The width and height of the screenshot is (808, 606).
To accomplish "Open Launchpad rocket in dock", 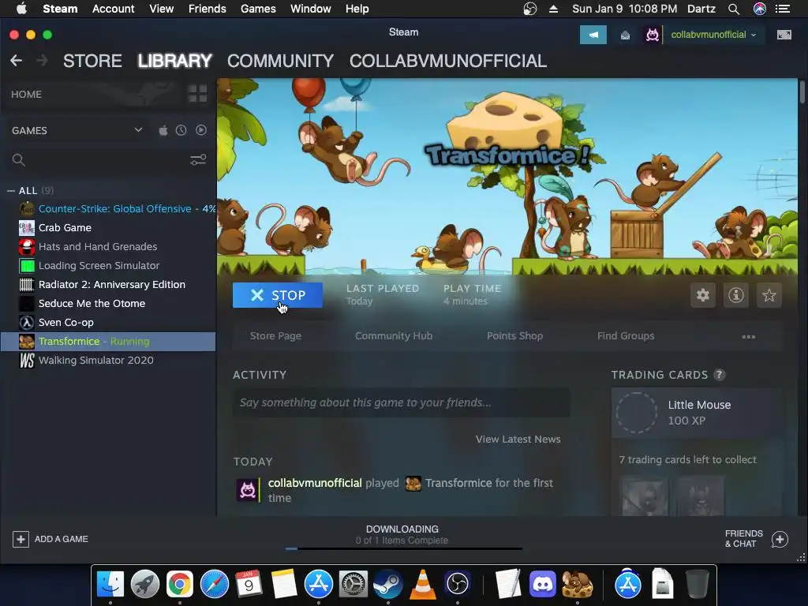I will tap(145, 584).
